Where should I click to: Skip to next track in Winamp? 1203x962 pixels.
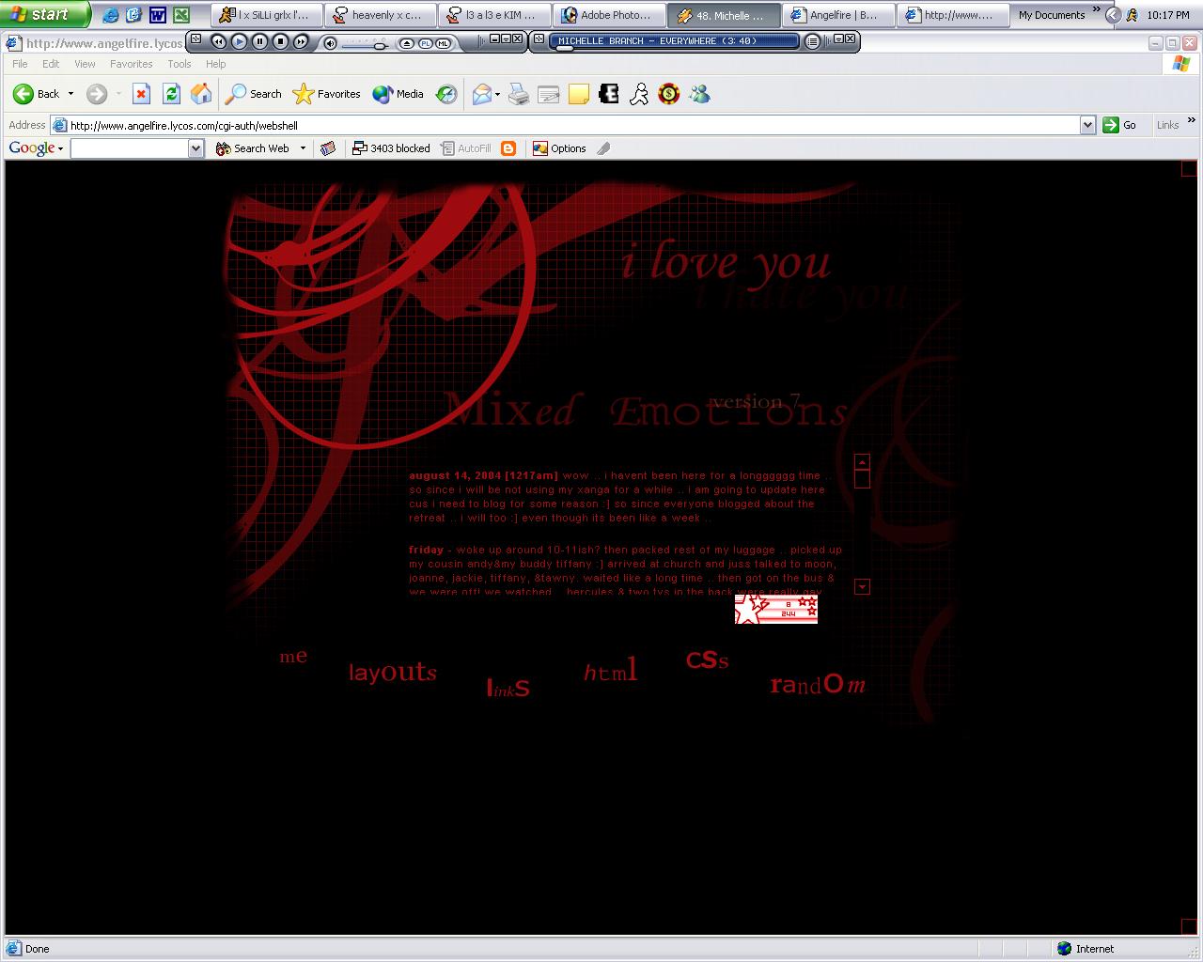(x=301, y=41)
